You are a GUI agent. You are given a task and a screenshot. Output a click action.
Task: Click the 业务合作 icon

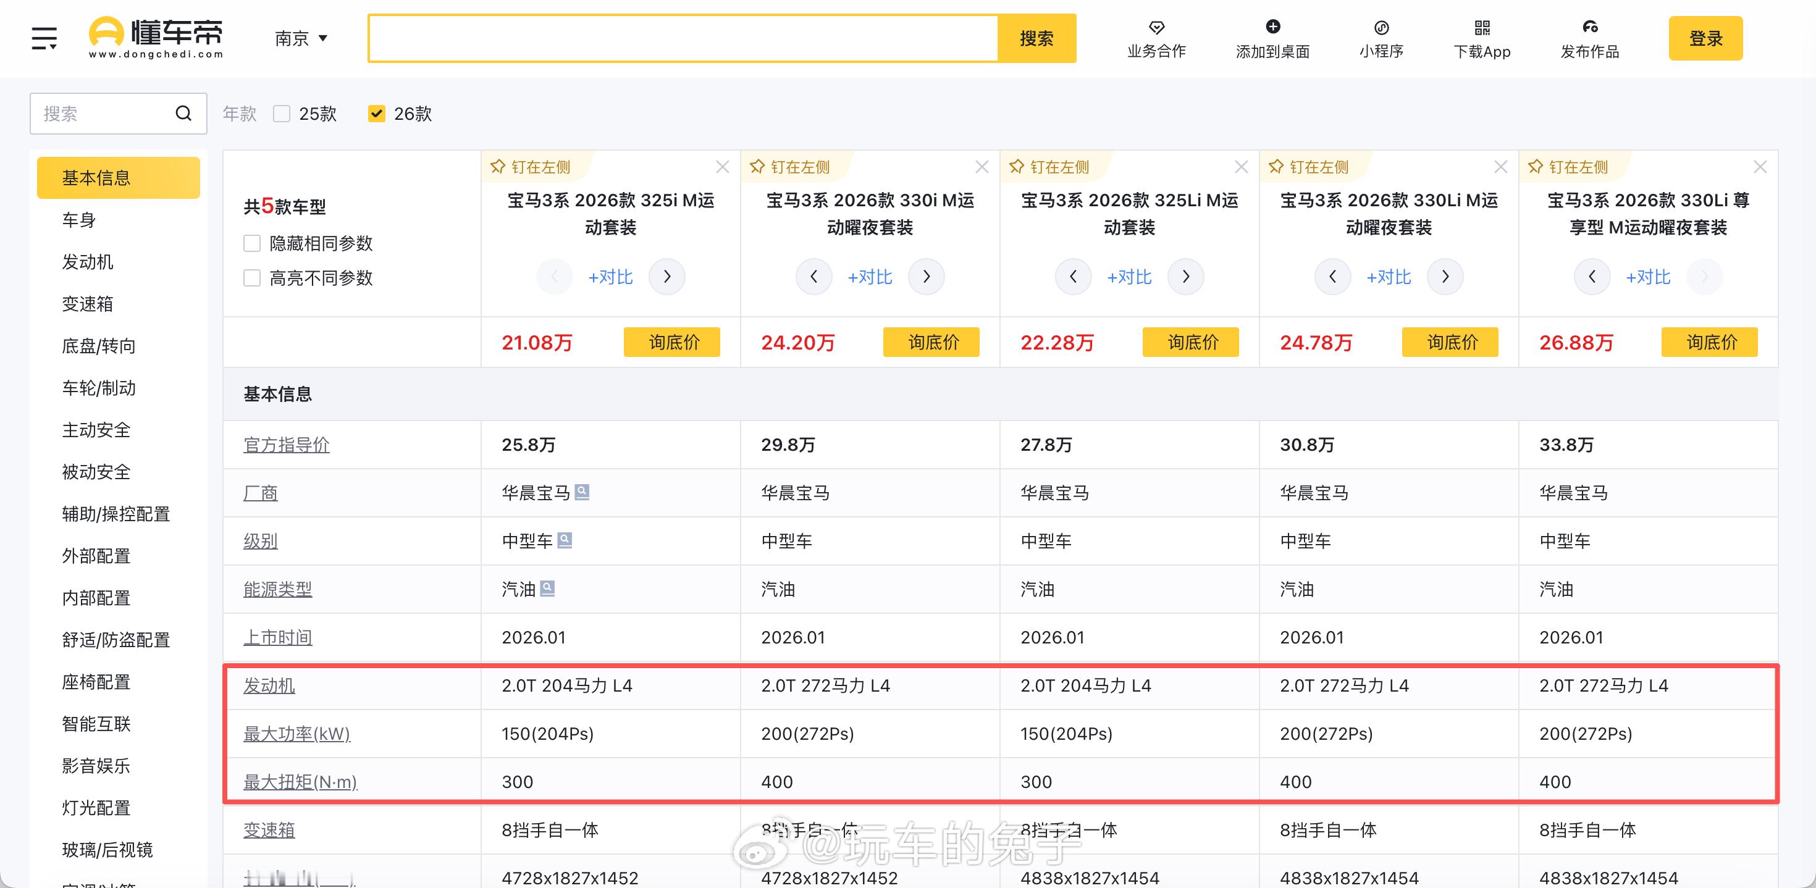pos(1156,28)
